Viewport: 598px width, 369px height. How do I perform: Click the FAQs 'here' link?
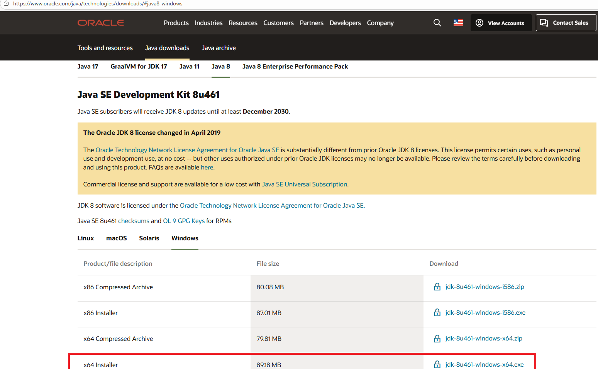pyautogui.click(x=207, y=167)
